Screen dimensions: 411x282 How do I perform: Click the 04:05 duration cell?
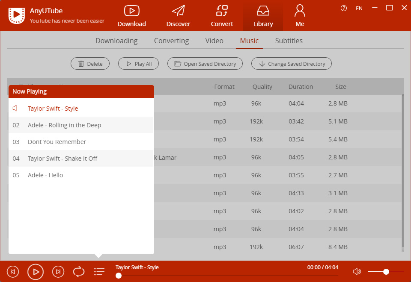(x=296, y=157)
